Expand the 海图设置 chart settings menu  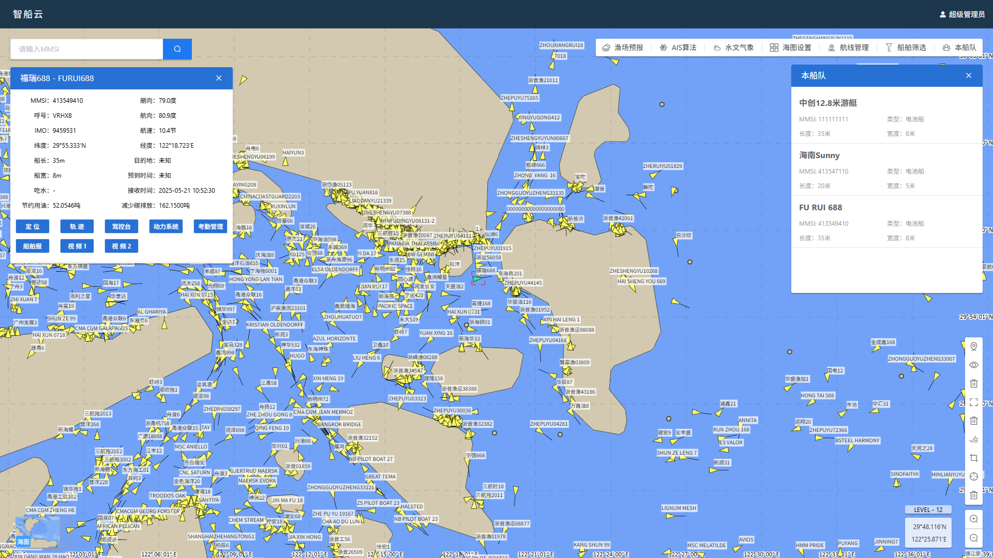[x=790, y=48]
